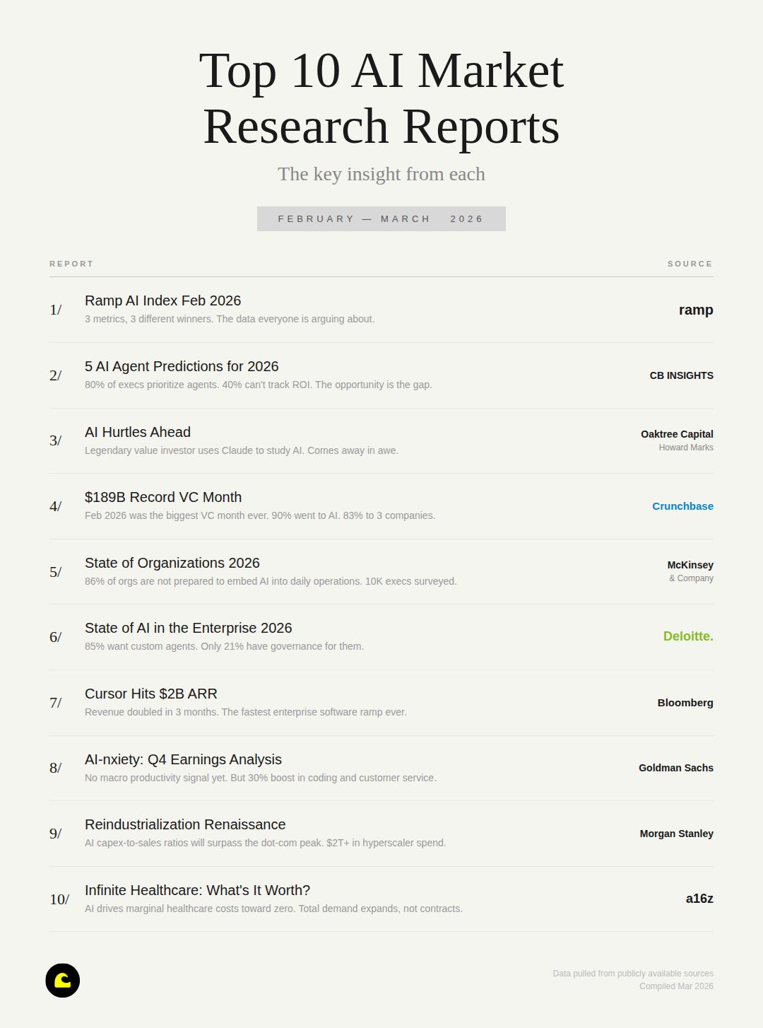Click the green 'Deloitte.' source label

point(688,636)
